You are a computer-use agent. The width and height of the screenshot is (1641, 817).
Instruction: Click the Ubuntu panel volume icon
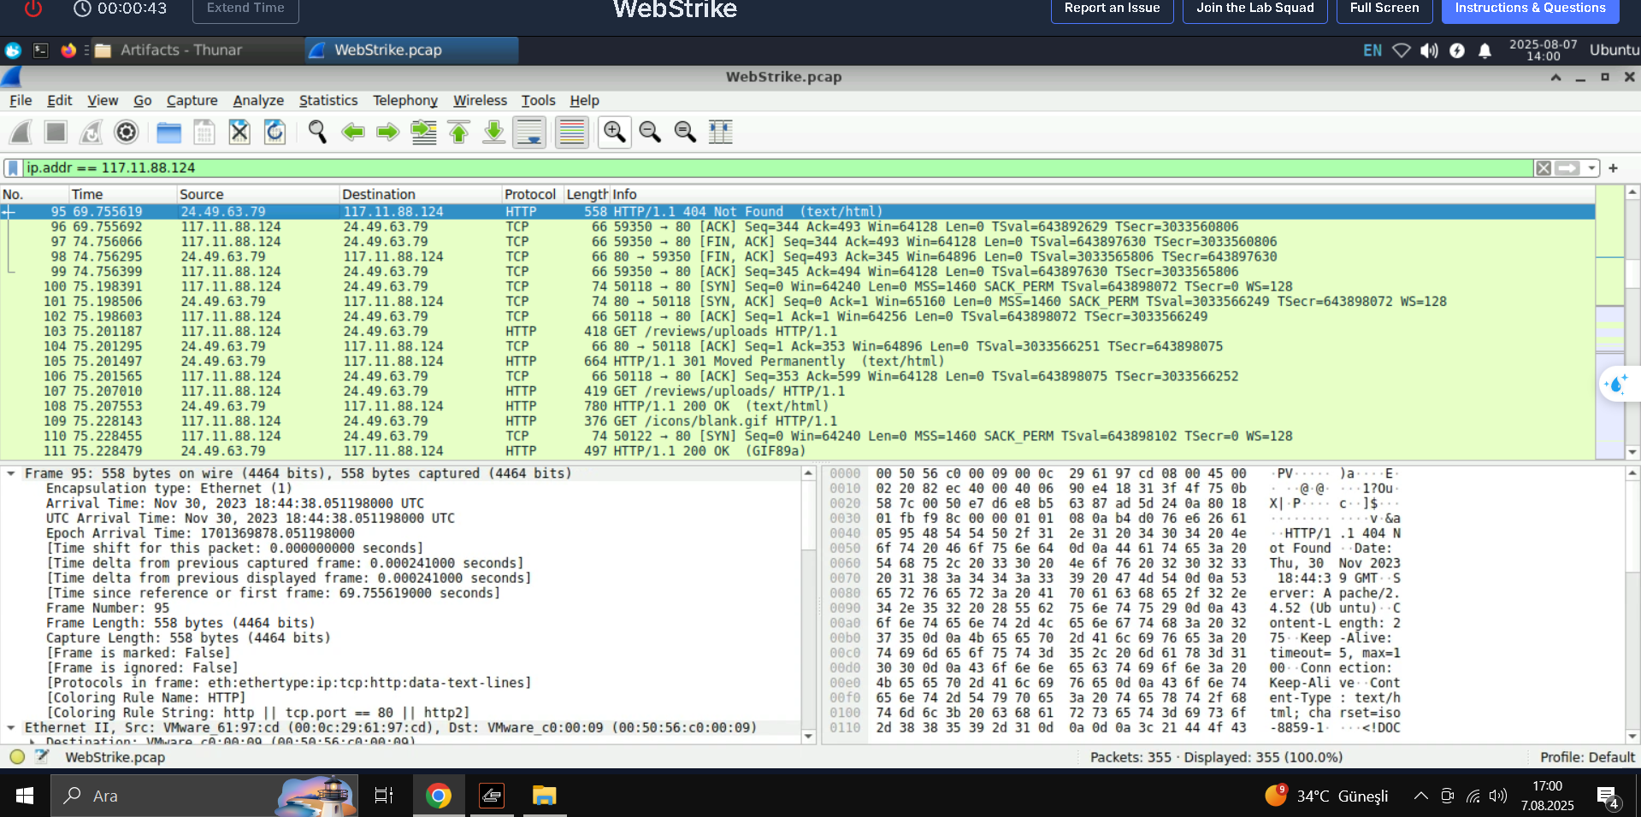point(1429,50)
